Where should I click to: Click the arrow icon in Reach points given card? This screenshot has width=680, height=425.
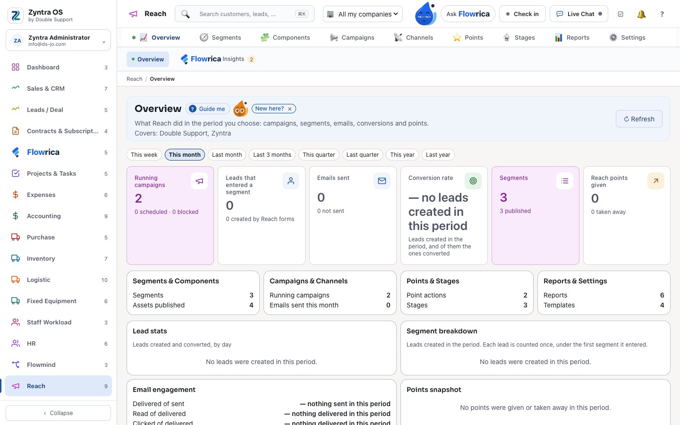coord(656,181)
